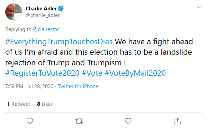The image size is (207, 129).
Task: Click the Jul 28, 2020 date
Action: pos(40,86)
